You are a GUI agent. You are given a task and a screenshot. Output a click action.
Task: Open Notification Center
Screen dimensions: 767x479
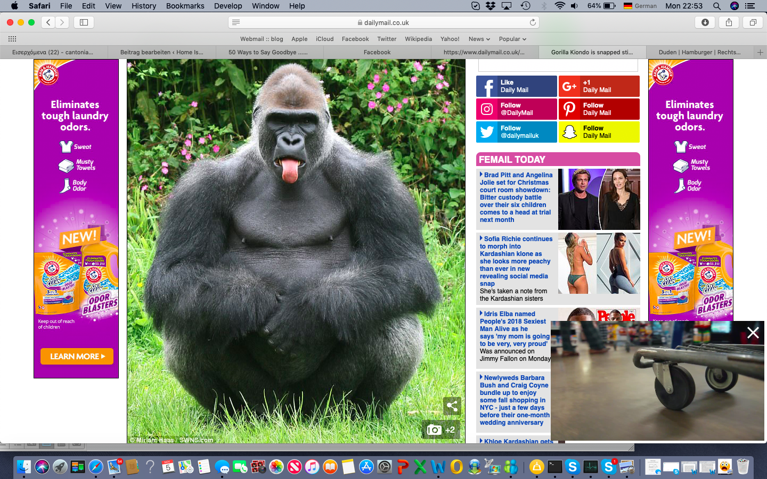point(750,6)
